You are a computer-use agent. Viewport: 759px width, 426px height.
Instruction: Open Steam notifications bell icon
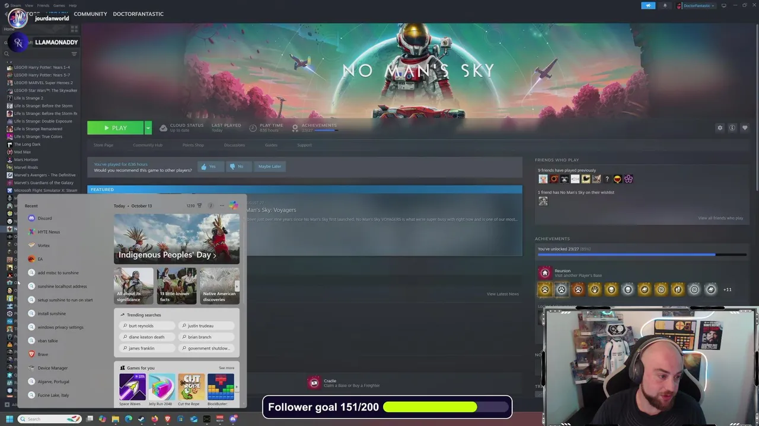tap(665, 5)
